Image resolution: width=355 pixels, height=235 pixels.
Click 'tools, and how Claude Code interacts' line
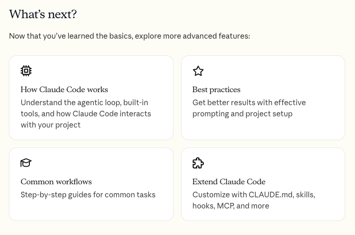(x=86, y=114)
